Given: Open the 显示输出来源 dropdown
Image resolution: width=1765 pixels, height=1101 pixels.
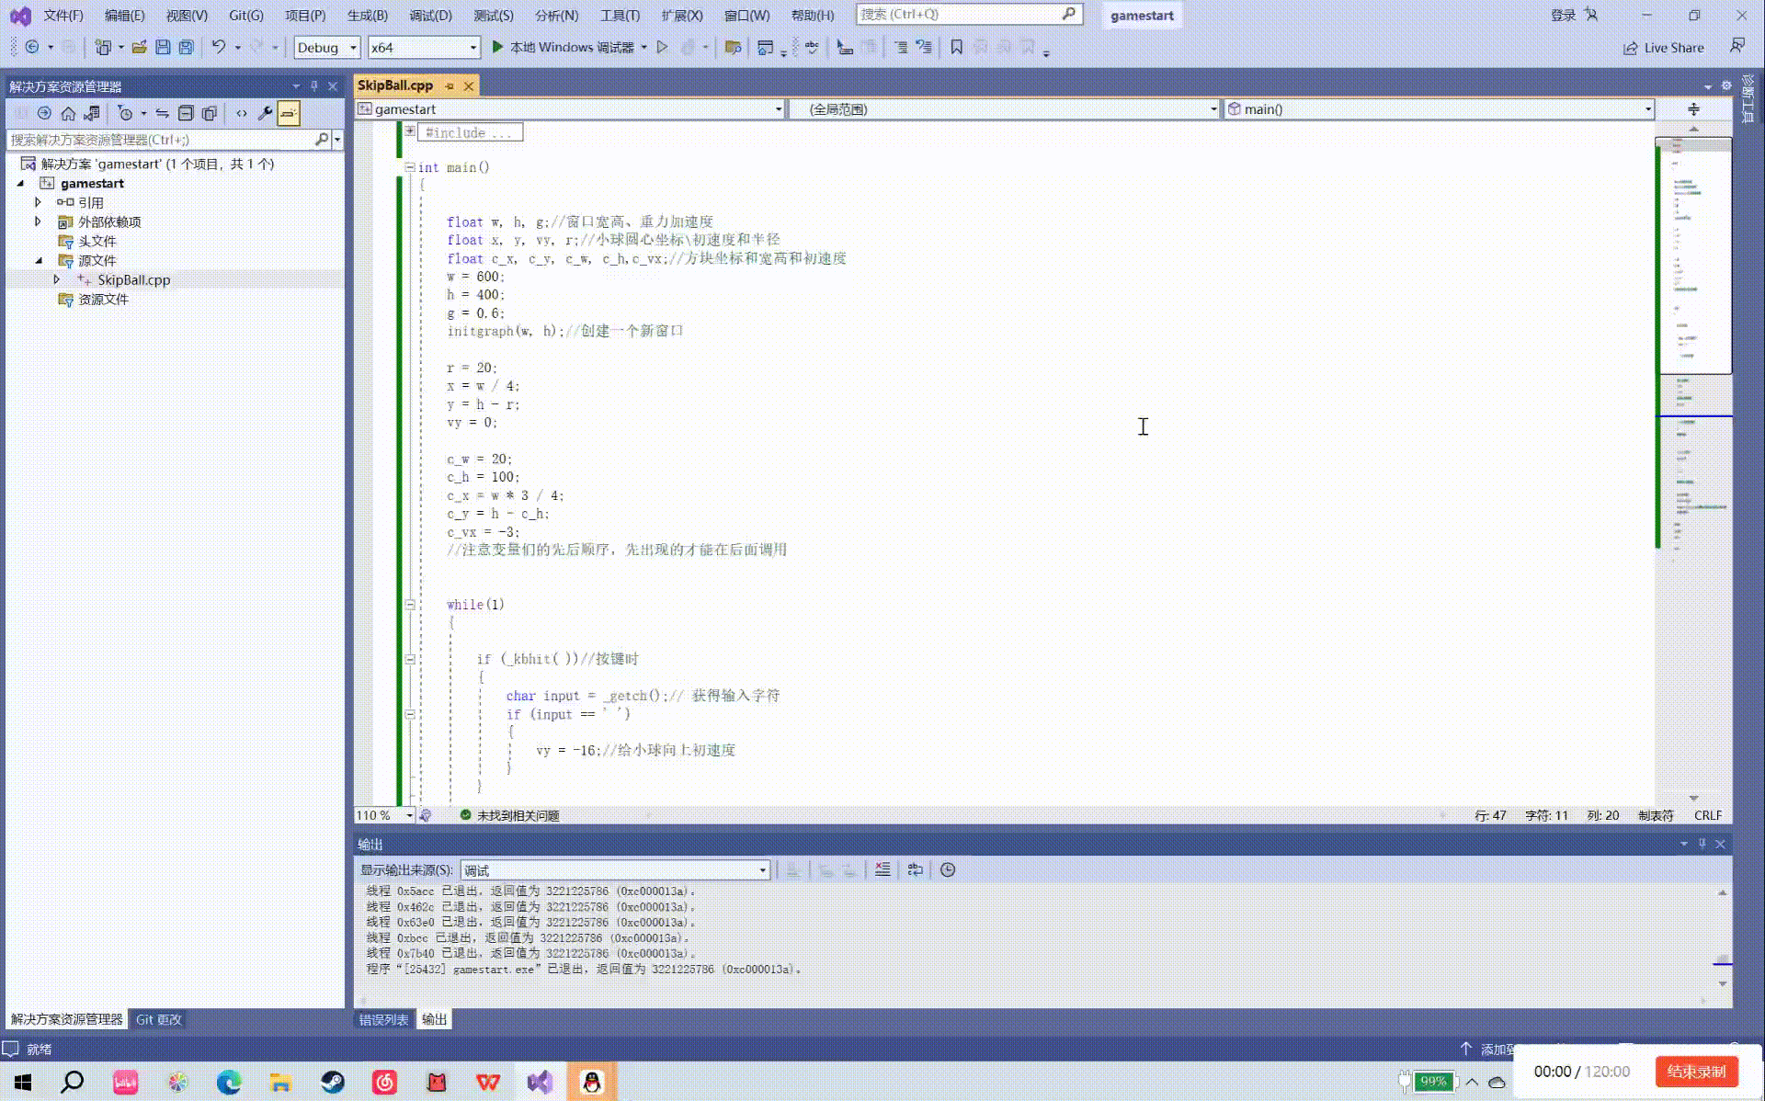Looking at the screenshot, I should (x=614, y=870).
